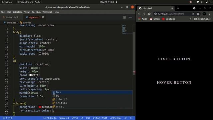Viewport: 213px width, 120px height.
Task: Open the notifications bell in the status bar
Action: [131, 118]
